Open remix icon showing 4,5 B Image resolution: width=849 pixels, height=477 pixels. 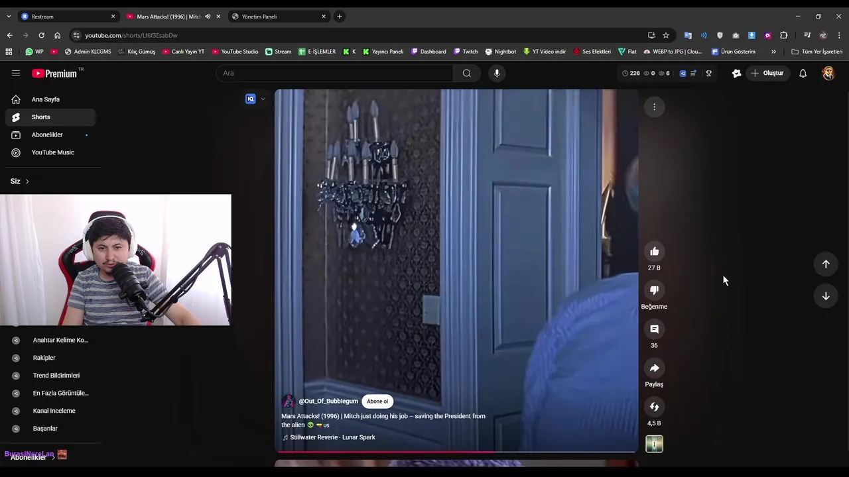[x=654, y=407]
